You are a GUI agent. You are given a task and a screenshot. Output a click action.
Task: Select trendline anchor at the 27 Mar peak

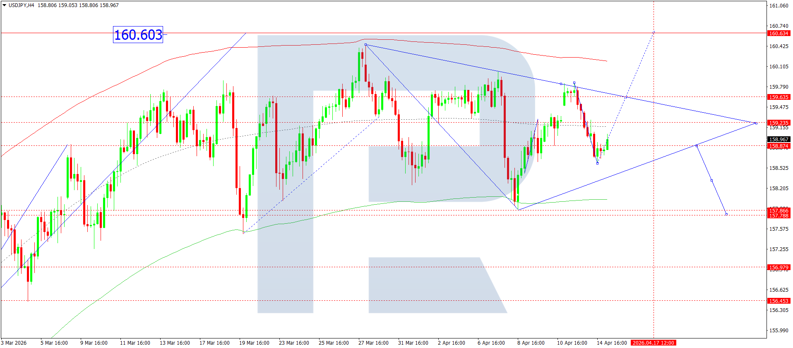(365, 44)
